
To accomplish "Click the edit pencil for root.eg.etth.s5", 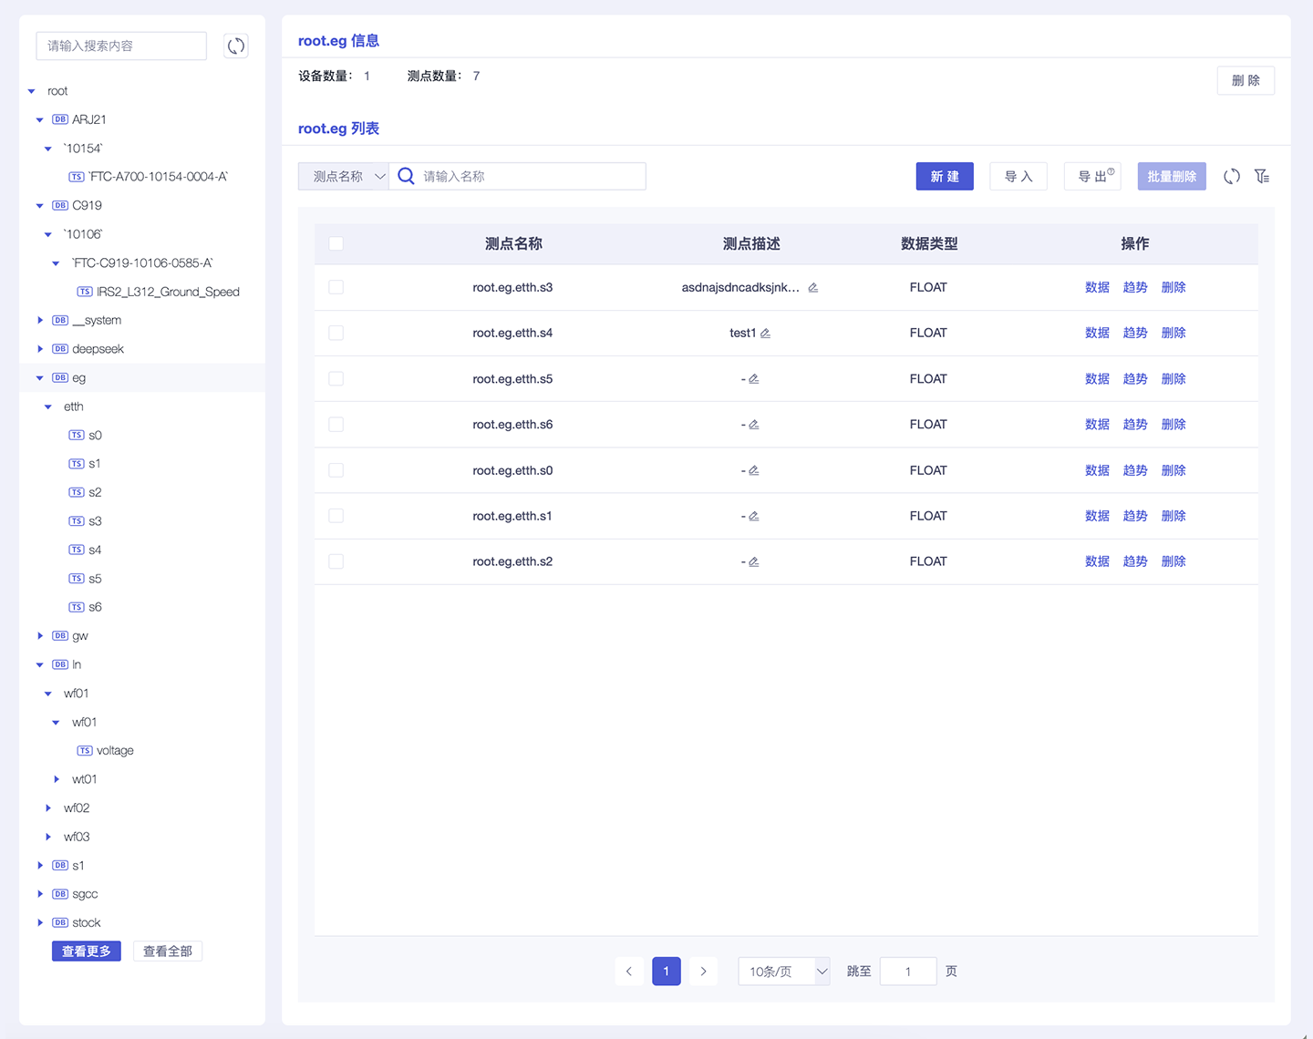I will 754,379.
